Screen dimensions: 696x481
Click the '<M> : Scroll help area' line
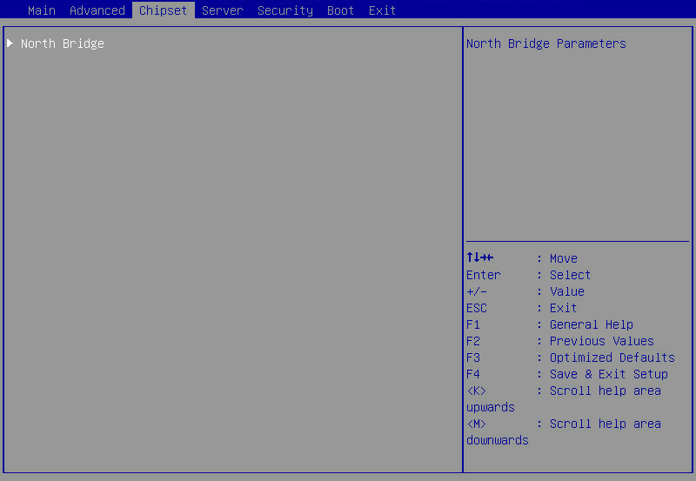click(x=564, y=424)
